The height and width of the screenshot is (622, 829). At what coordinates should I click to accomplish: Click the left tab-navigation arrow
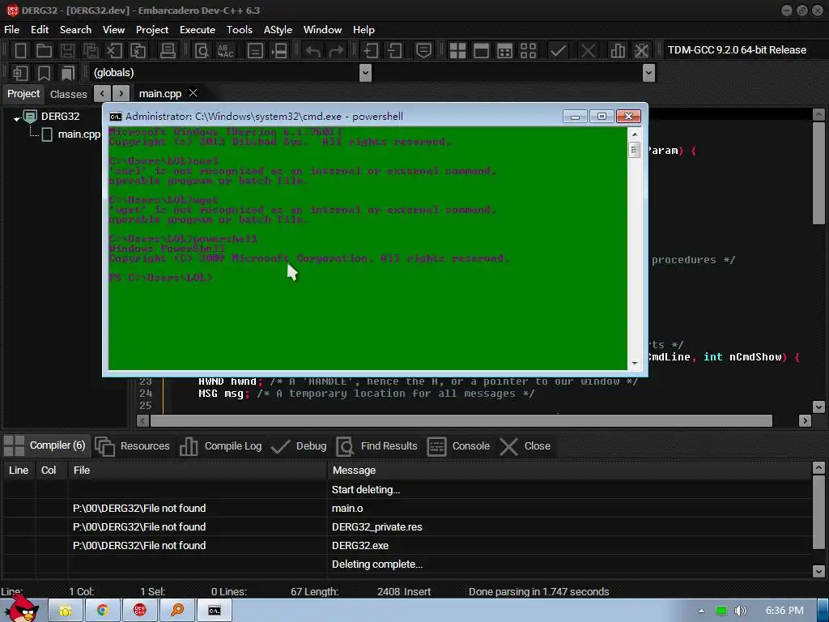(x=102, y=94)
